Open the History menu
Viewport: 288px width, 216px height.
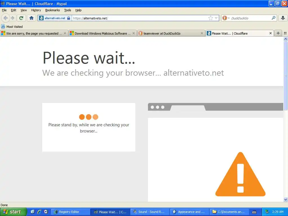(36, 10)
